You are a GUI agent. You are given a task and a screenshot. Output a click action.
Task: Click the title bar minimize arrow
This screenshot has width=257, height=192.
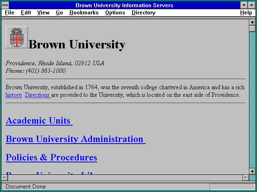pos(244,5)
